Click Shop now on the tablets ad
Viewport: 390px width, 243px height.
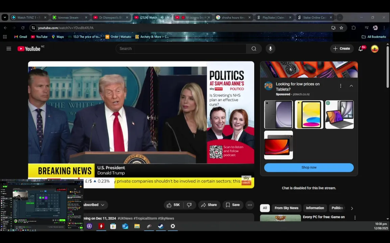pyautogui.click(x=309, y=167)
